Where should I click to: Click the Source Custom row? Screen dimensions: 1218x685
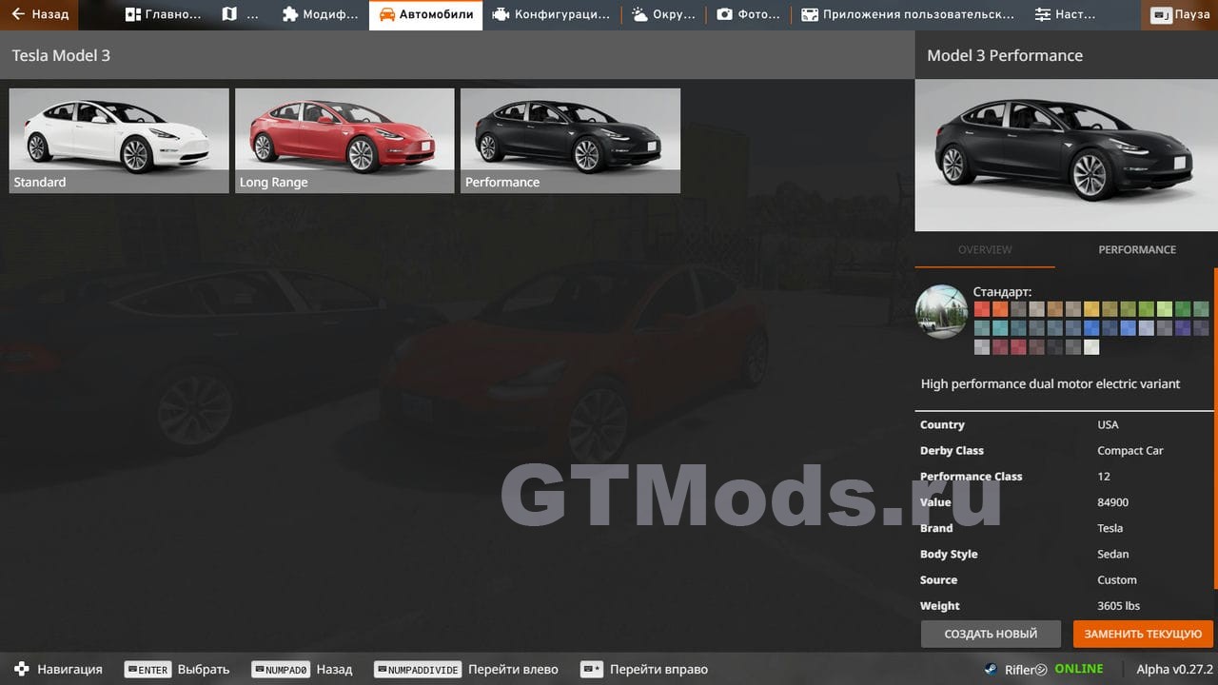coord(1064,579)
